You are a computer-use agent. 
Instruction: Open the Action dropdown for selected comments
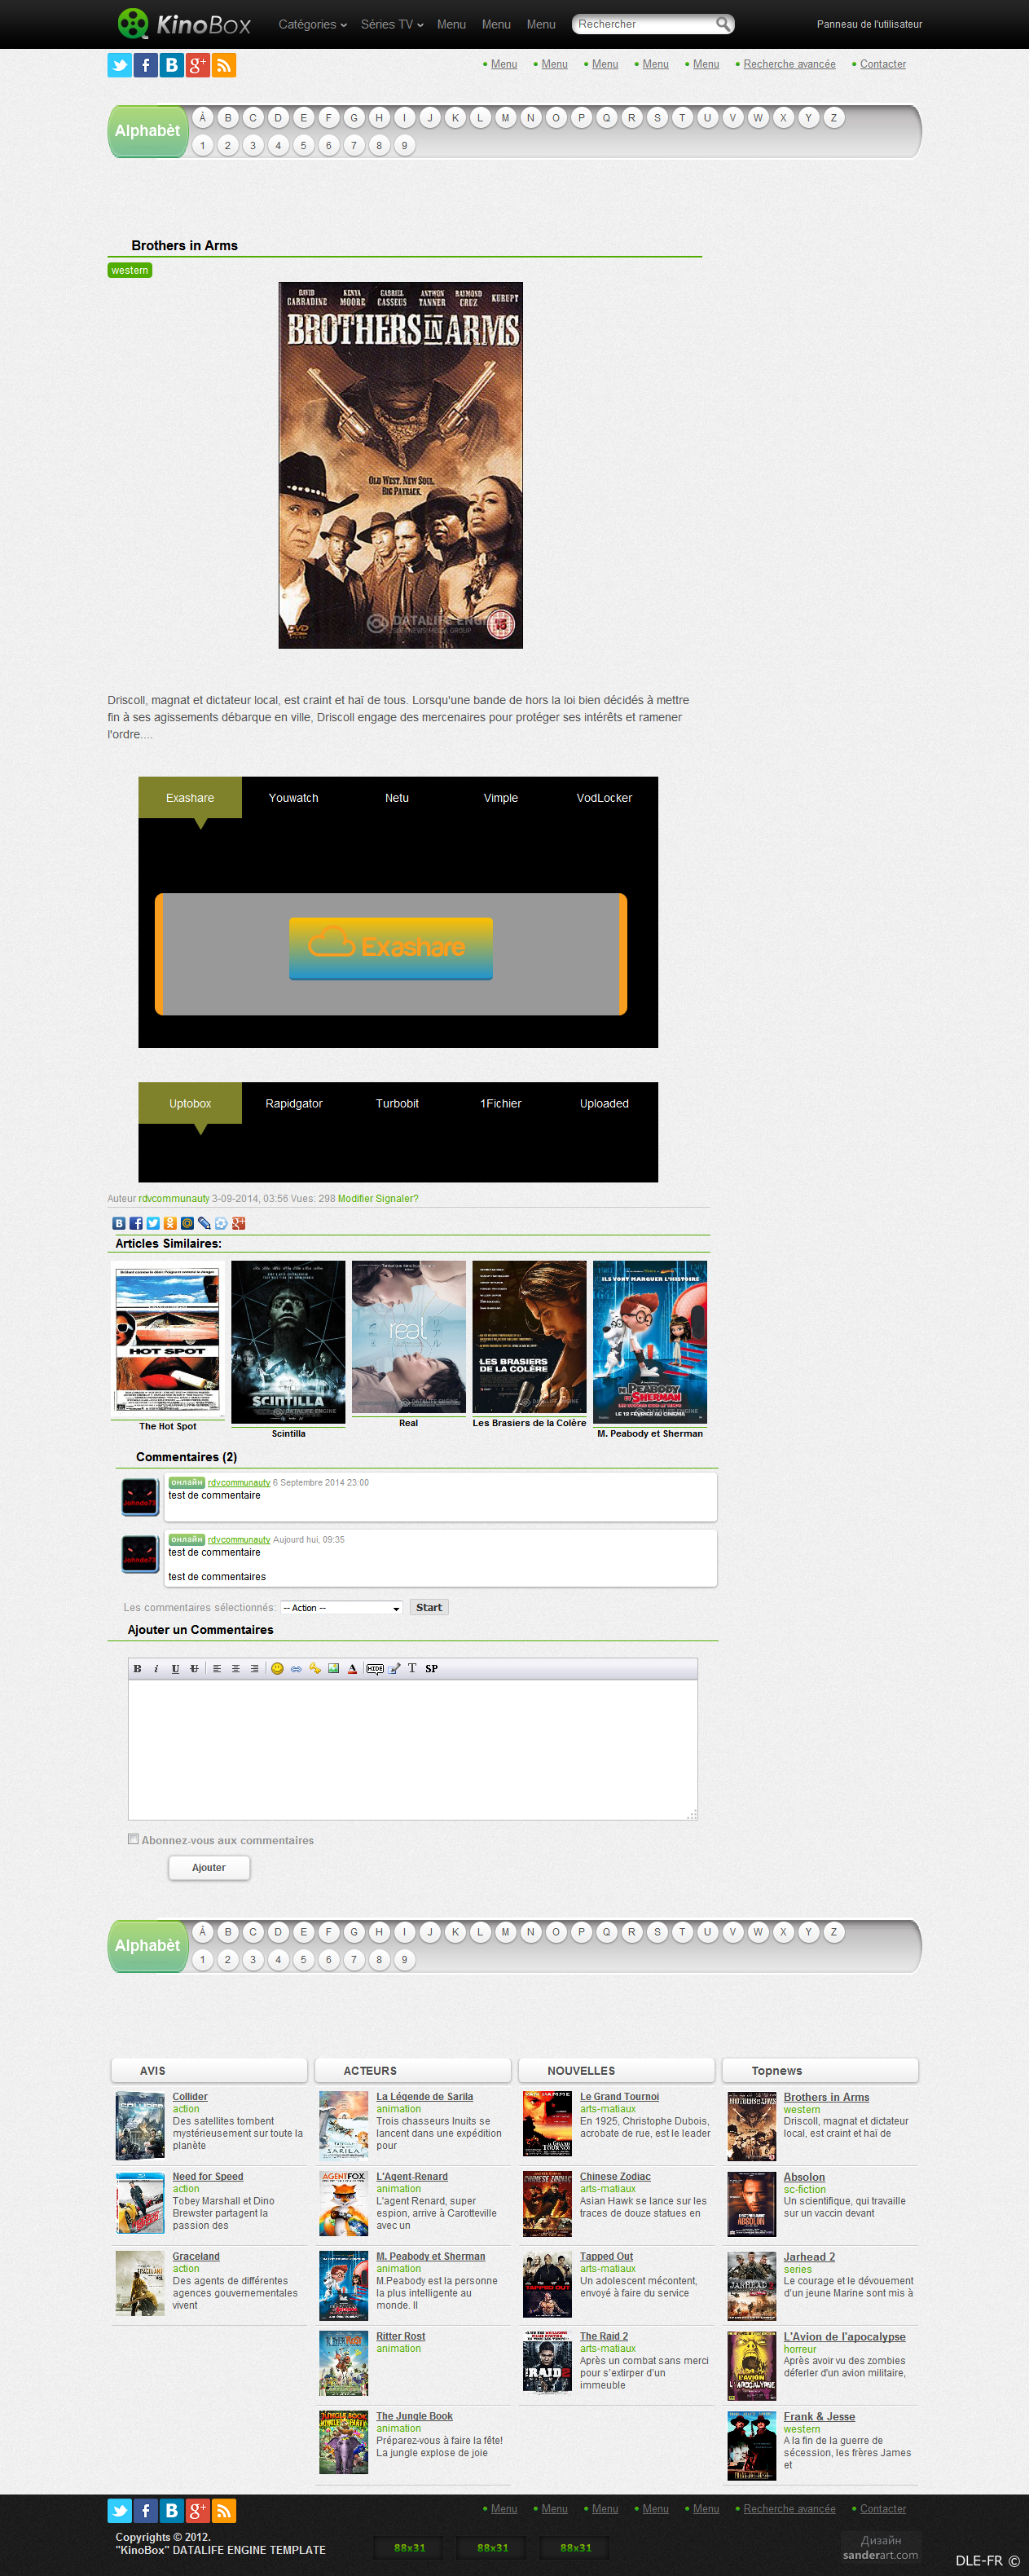(x=341, y=1608)
